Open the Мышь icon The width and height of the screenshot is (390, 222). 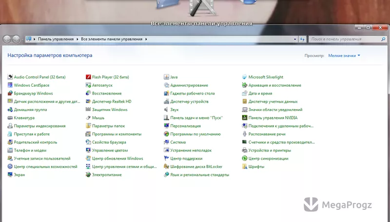(88, 118)
